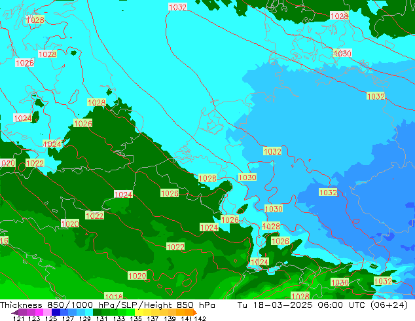Viewport: 415px width, 321px height.
Task: Pick the orange arrow tip at legend end
Action: click(x=195, y=312)
